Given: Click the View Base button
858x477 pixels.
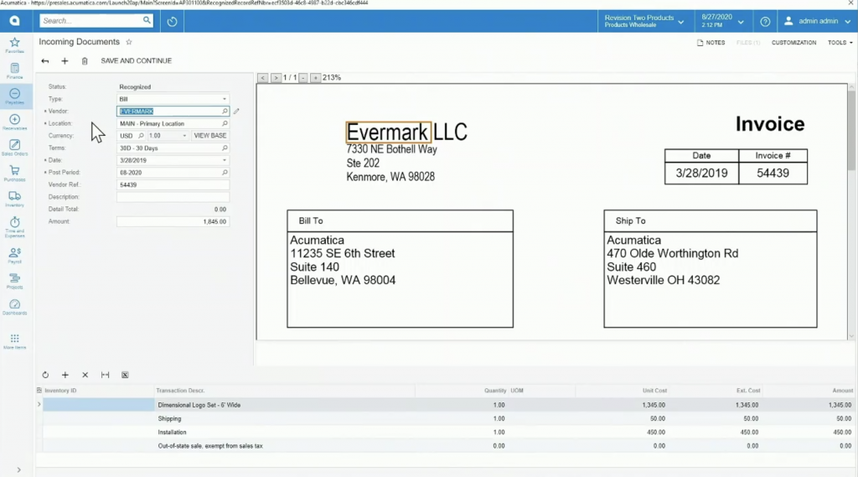Looking at the screenshot, I should 210,136.
